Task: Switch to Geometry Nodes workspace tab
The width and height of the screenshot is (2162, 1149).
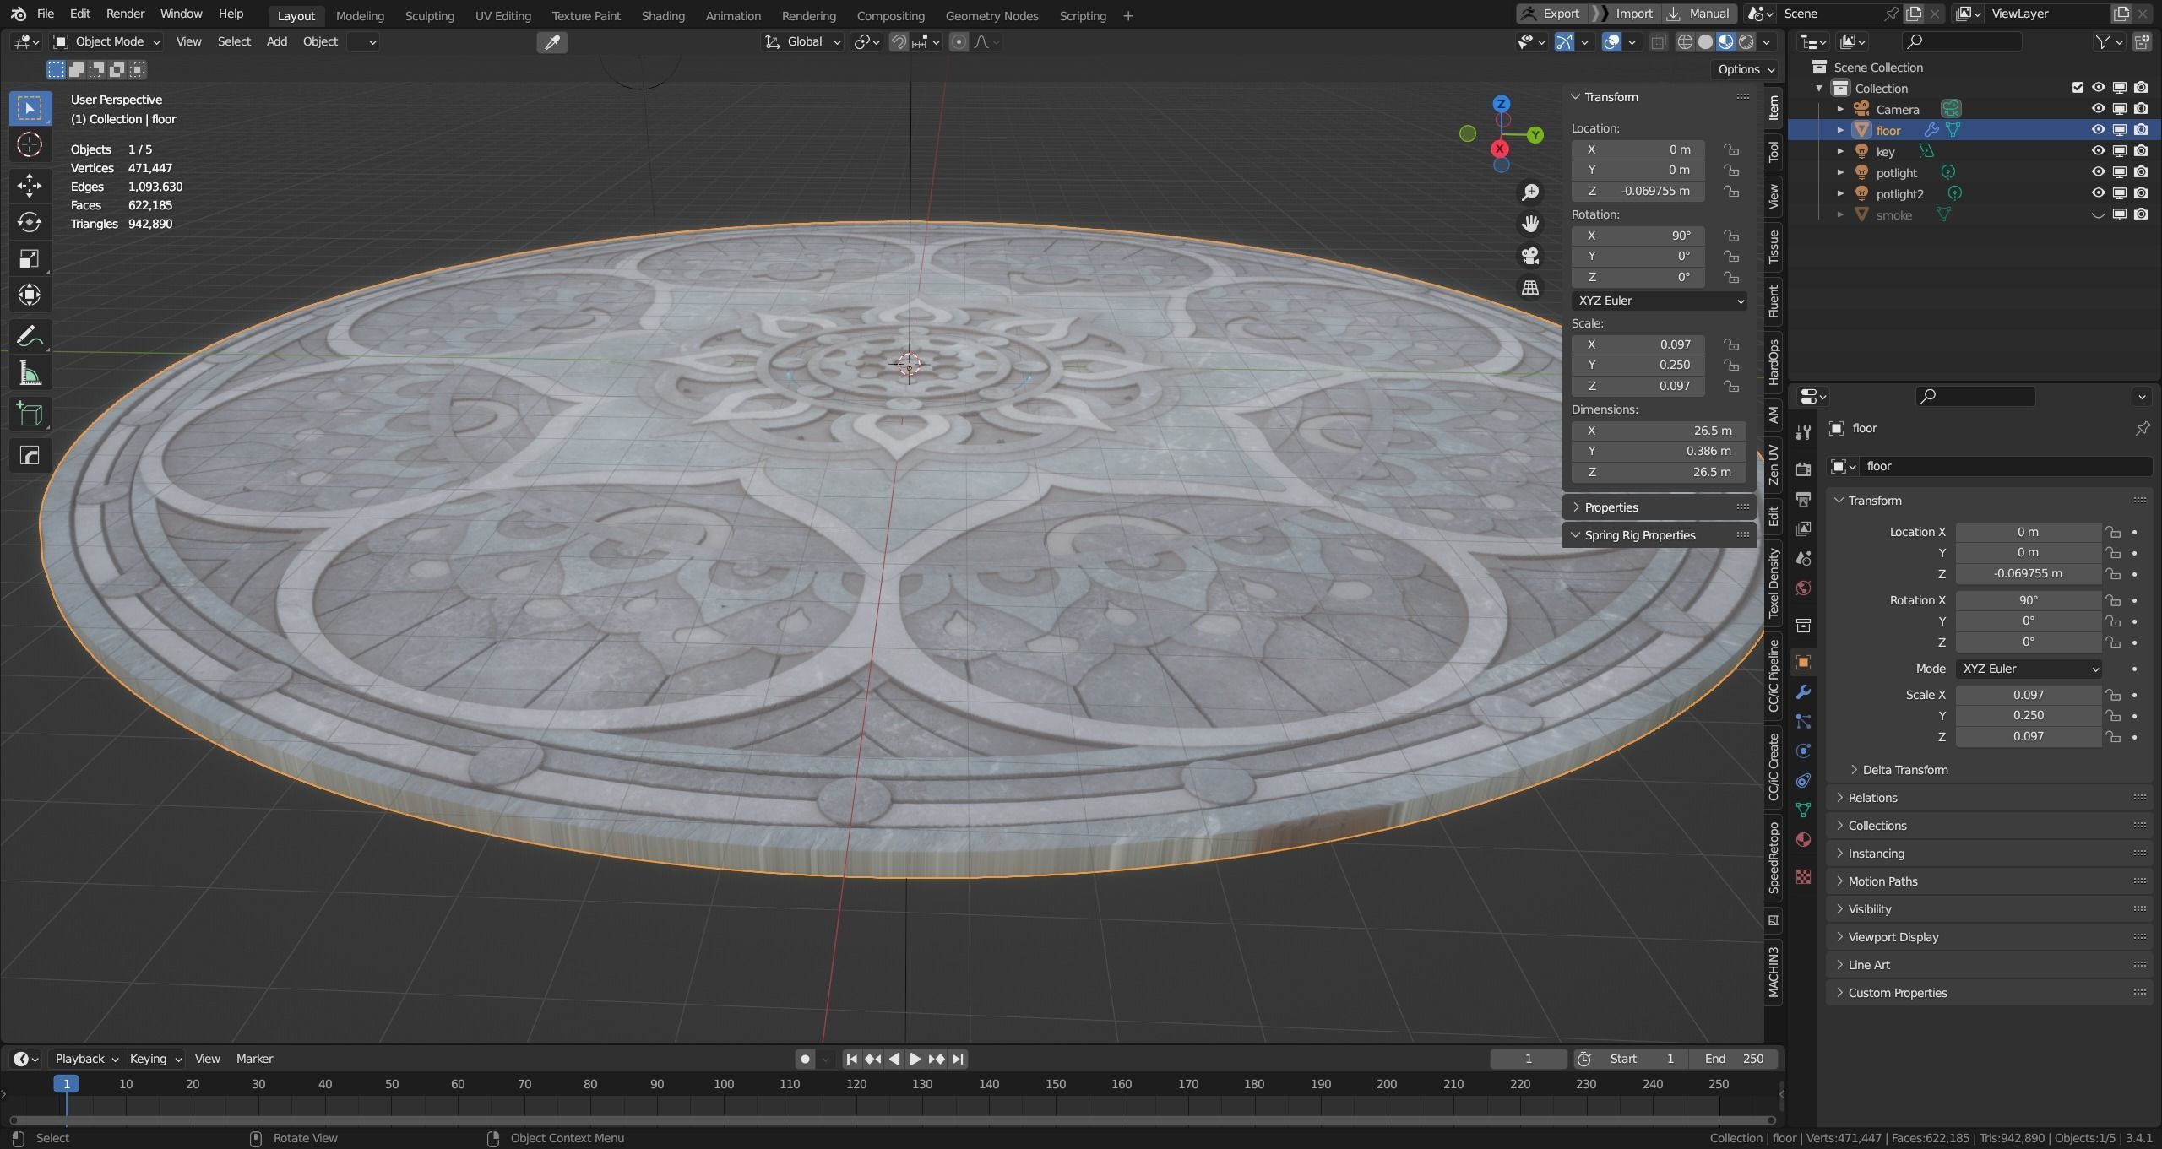Action: (x=991, y=15)
